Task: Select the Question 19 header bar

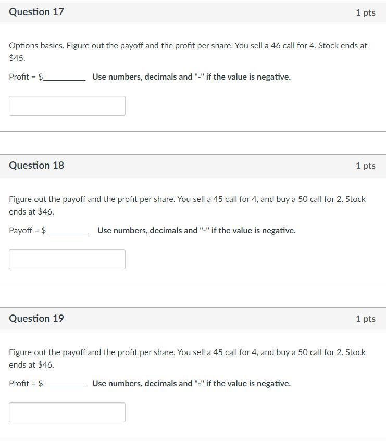Action: point(193,318)
